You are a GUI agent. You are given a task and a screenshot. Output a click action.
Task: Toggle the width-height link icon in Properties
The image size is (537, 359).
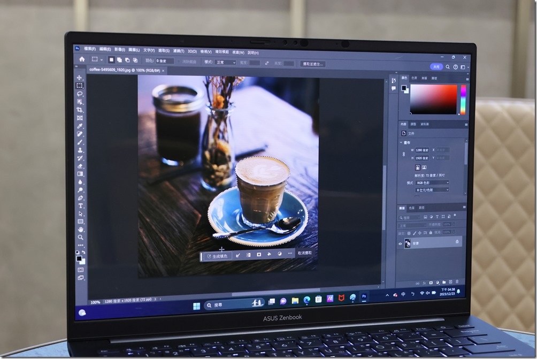pos(404,154)
